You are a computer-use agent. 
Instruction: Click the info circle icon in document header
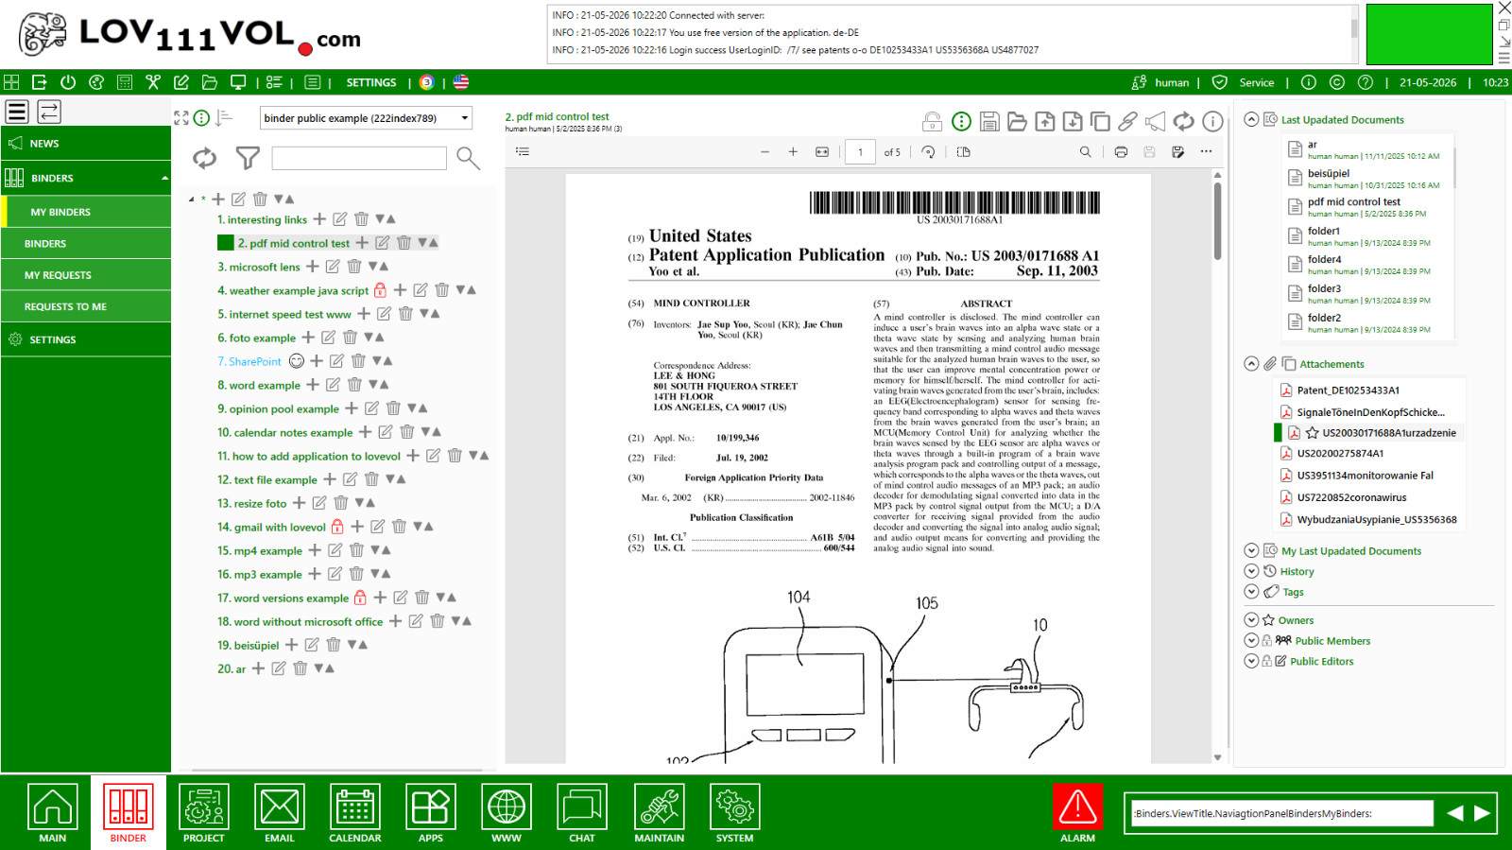1212,121
